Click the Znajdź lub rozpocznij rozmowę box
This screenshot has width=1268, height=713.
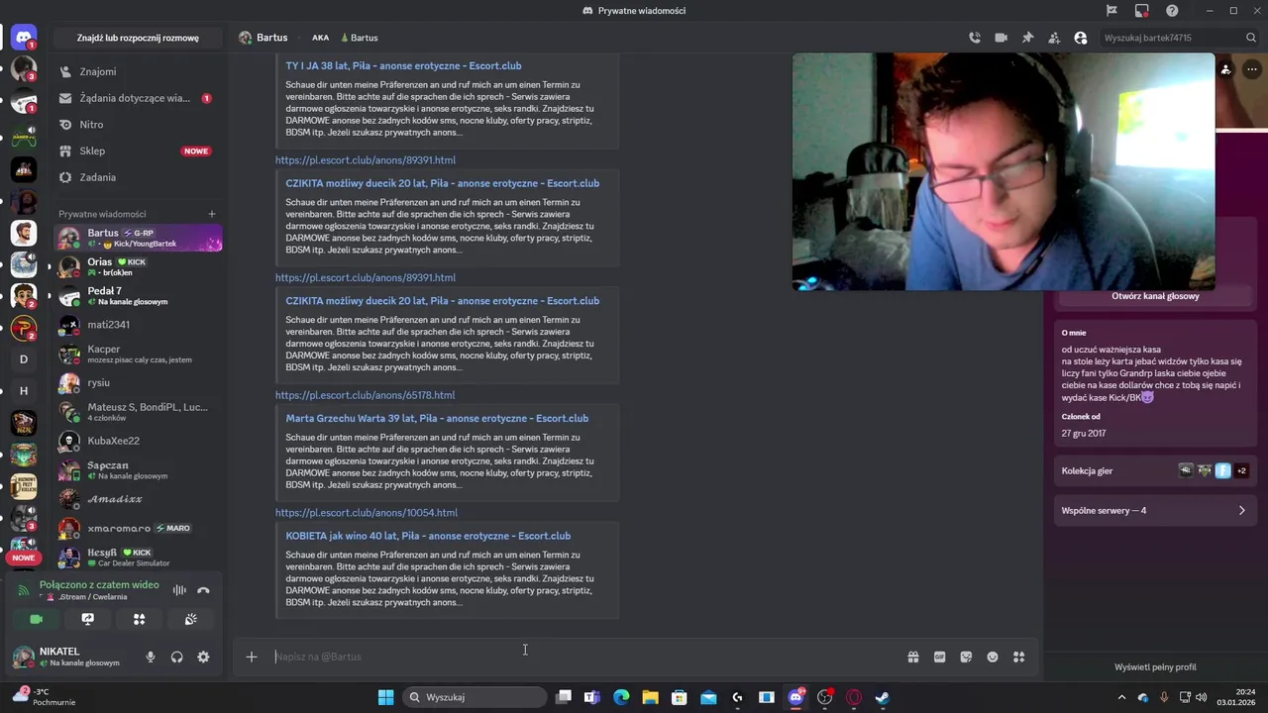coord(138,38)
